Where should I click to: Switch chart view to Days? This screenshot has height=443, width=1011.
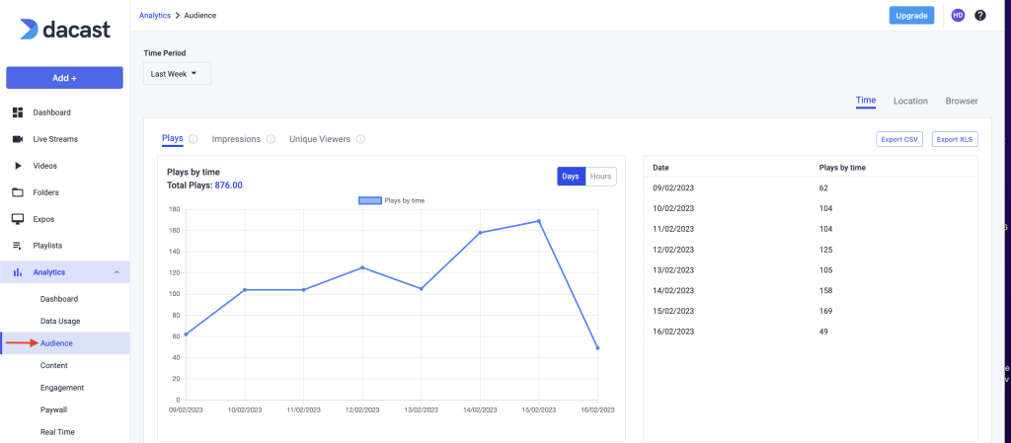point(571,177)
